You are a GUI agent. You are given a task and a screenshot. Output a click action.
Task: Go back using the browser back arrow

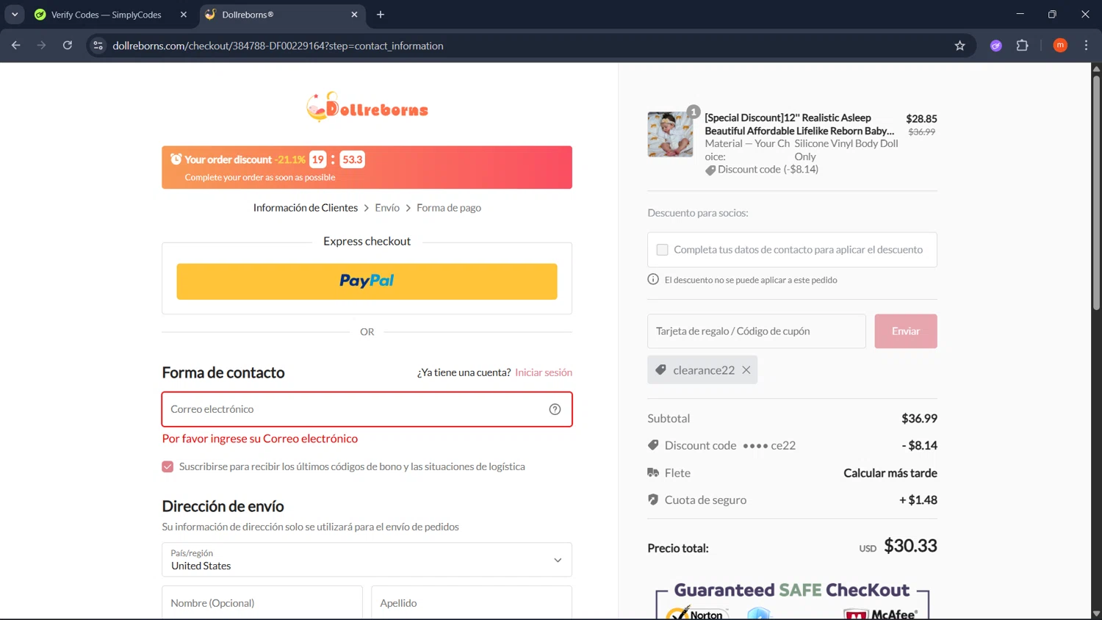pyautogui.click(x=16, y=46)
